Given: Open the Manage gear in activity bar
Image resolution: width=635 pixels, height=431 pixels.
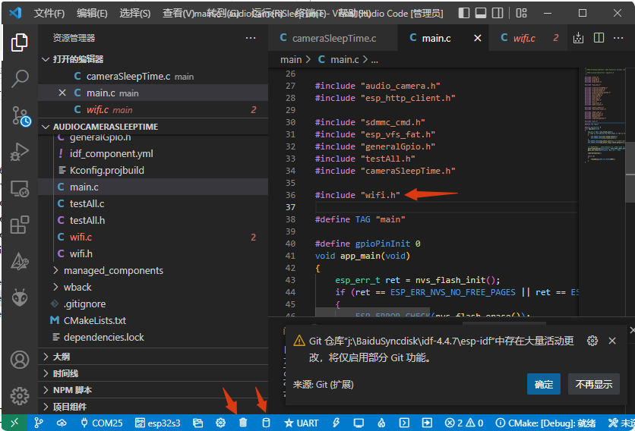Looking at the screenshot, I should 20,396.
